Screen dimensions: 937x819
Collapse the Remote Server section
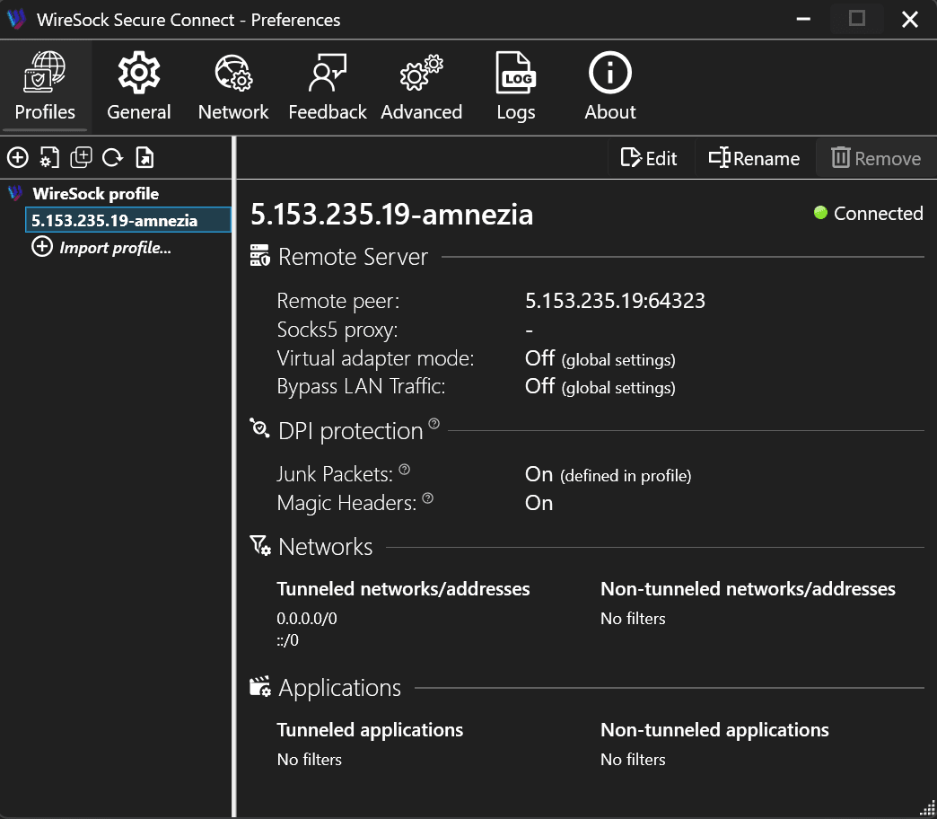(353, 256)
